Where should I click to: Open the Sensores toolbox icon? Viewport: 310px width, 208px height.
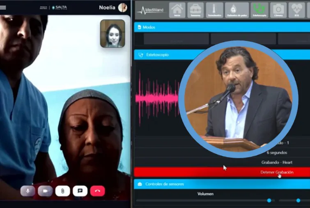(195, 10)
